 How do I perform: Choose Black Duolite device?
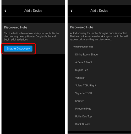(x=83, y=124)
